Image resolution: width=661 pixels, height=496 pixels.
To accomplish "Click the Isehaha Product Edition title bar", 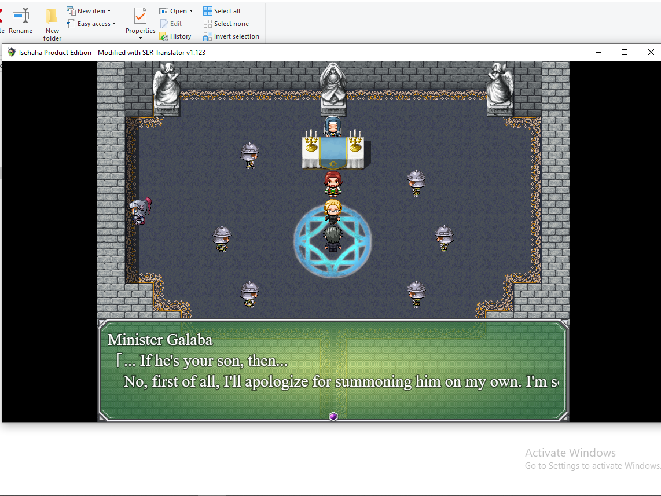I will click(347, 53).
